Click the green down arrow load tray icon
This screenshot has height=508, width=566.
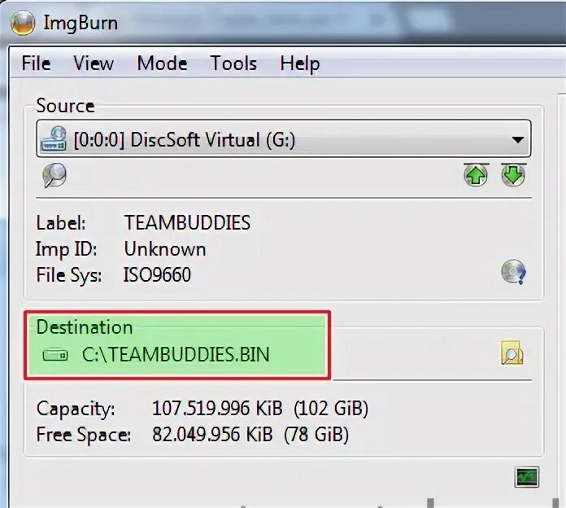pos(513,175)
